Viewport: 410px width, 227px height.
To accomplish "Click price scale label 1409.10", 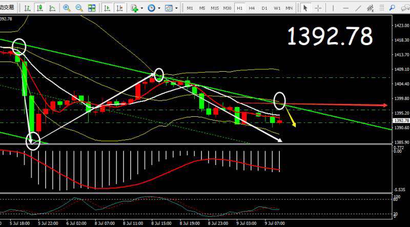I will [x=402, y=69].
